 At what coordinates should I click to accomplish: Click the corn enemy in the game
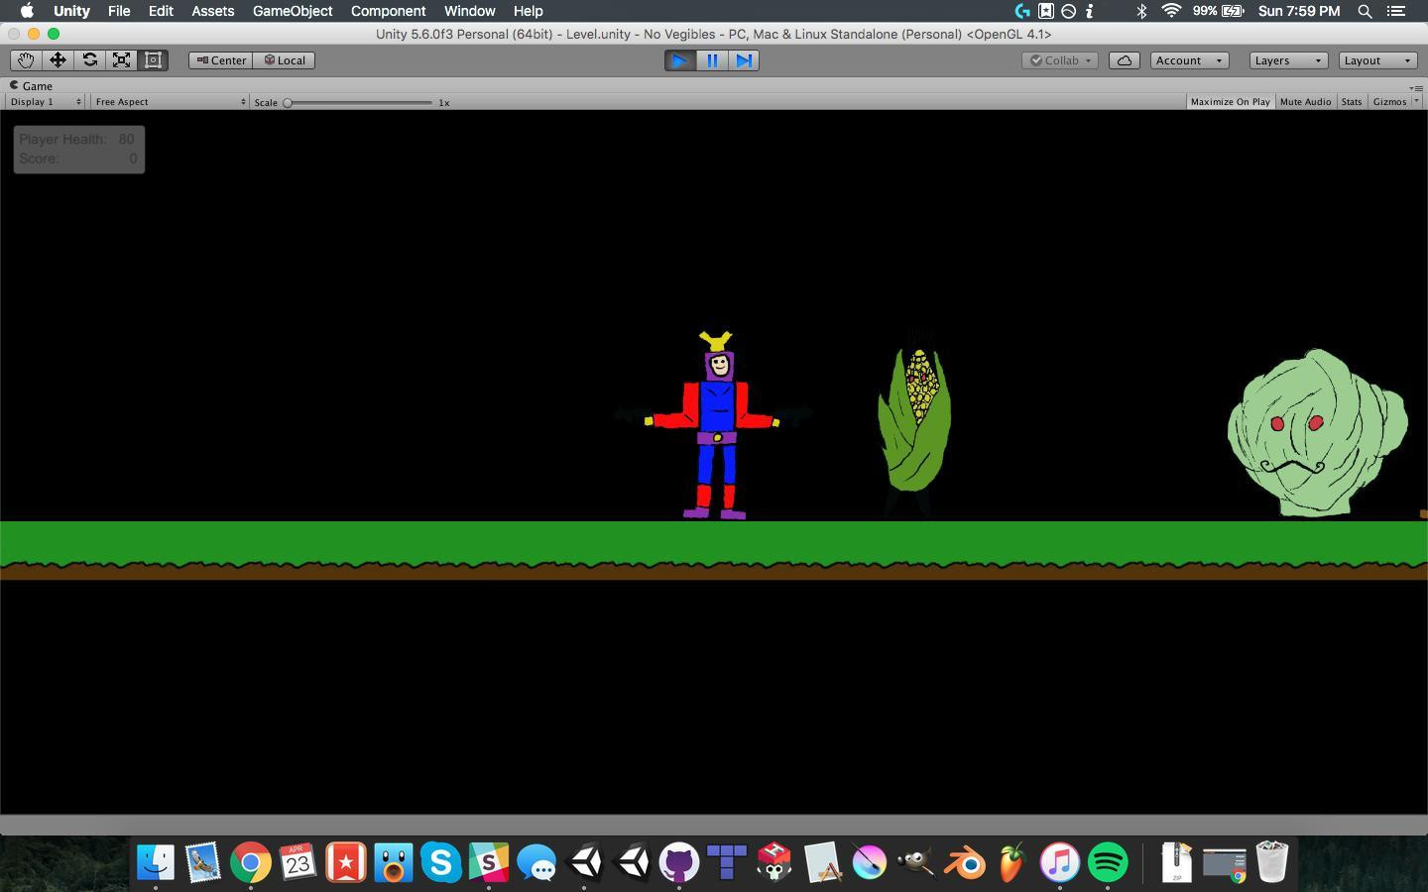(x=914, y=421)
